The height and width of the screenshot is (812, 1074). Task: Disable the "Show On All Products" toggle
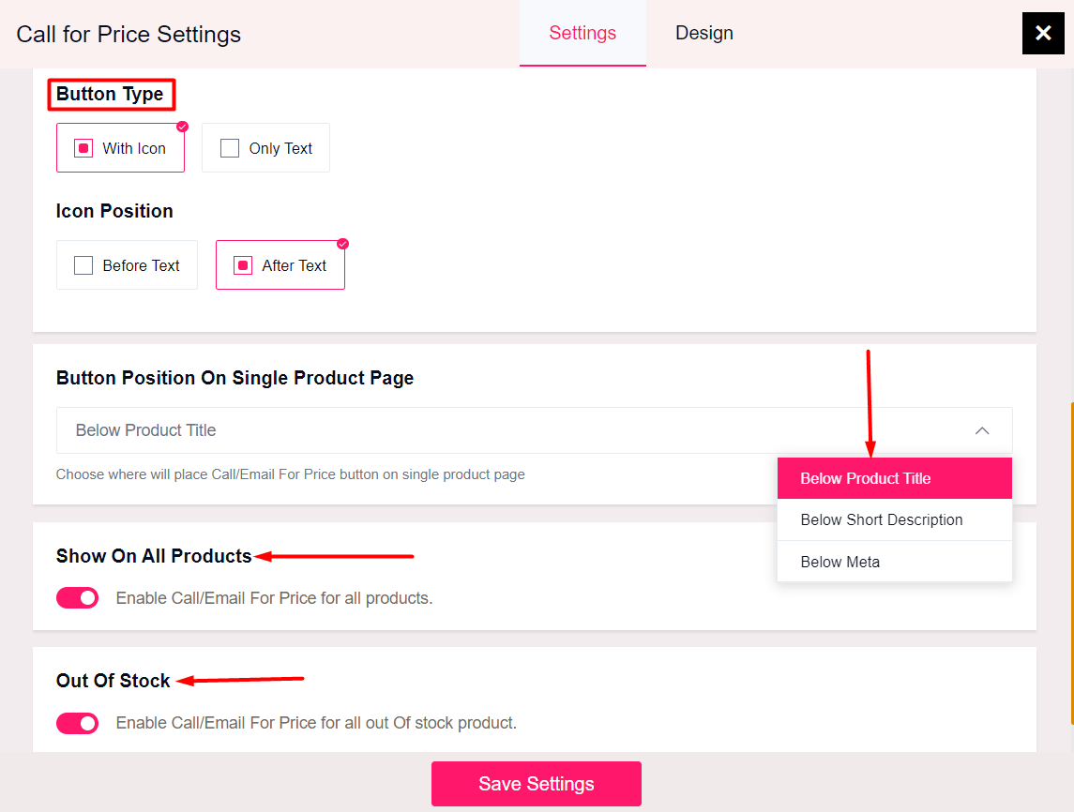pos(77,597)
